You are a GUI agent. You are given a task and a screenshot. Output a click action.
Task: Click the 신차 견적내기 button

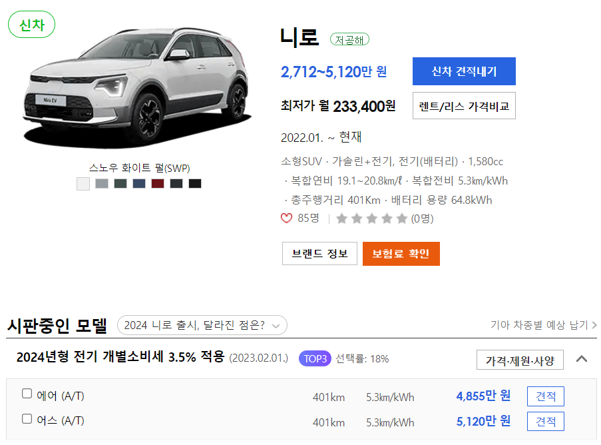464,71
